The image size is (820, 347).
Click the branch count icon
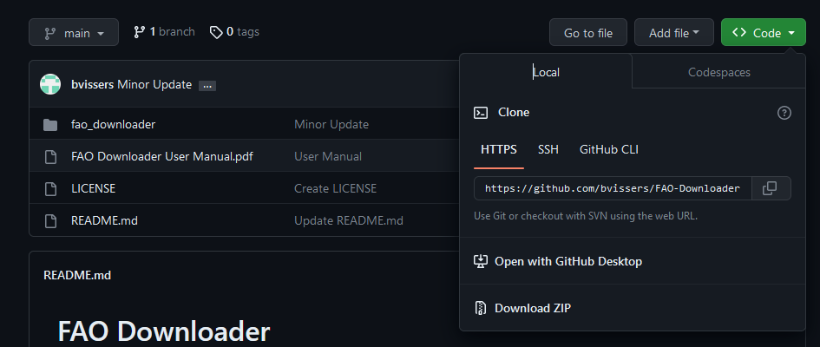point(139,32)
